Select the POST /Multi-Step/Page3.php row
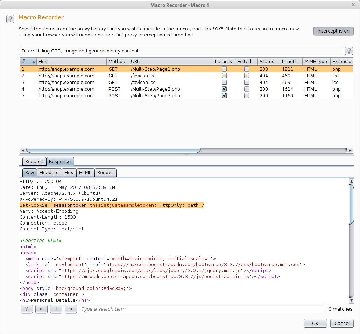Screen dimensions: 360x334 coord(186,95)
